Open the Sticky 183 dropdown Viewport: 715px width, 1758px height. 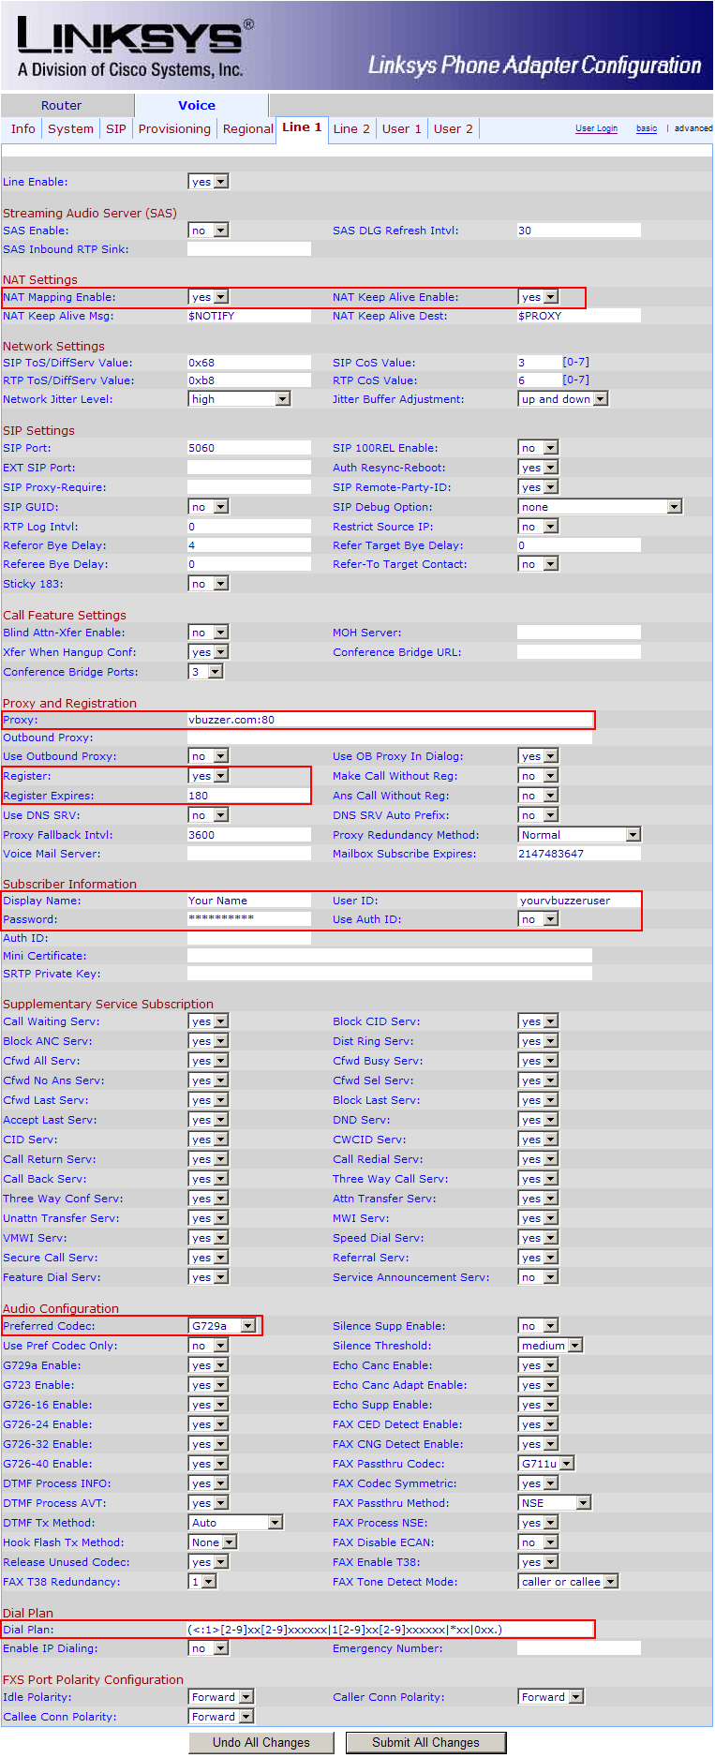coord(209,584)
